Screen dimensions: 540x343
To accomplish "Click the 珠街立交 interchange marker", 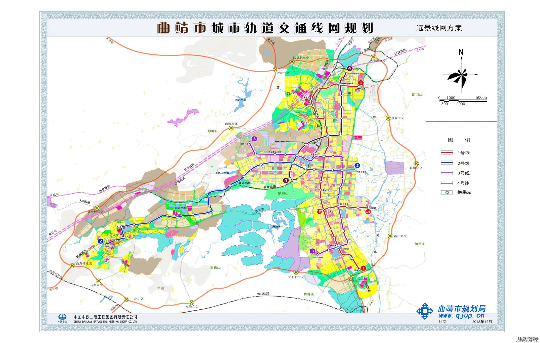I will pos(416,163).
